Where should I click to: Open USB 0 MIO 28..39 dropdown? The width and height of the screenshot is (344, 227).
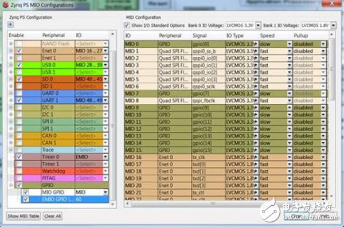coord(105,65)
